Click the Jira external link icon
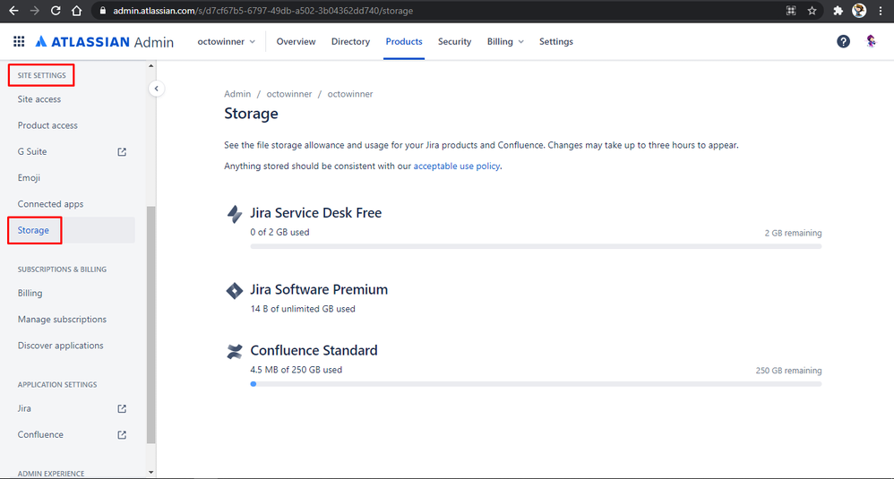This screenshot has height=479, width=894. [x=122, y=409]
